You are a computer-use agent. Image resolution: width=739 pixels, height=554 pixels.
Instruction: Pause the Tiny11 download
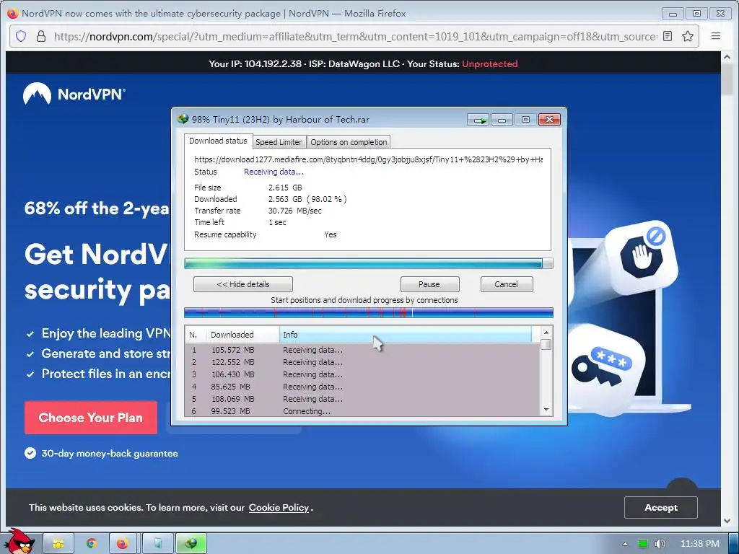tap(429, 284)
